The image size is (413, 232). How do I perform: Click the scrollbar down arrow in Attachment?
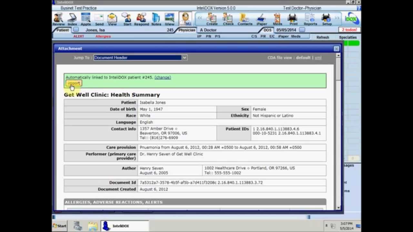pos(338,208)
